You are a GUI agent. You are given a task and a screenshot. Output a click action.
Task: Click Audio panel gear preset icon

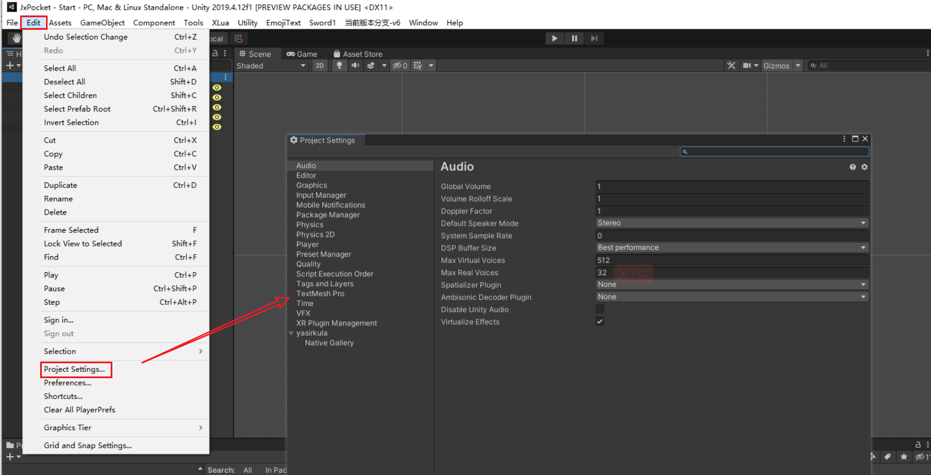tap(864, 167)
